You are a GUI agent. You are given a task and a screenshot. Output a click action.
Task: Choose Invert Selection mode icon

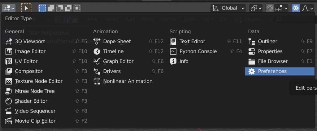pos(68,8)
